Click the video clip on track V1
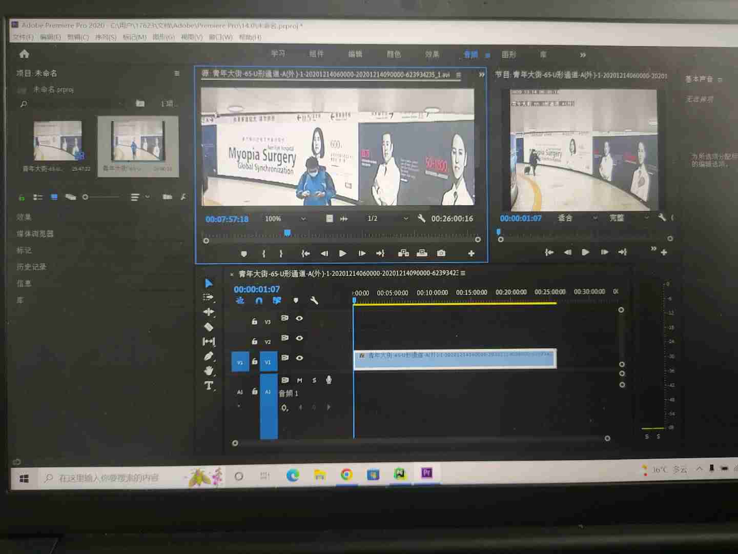Viewport: 738px width, 554px height. (x=455, y=358)
